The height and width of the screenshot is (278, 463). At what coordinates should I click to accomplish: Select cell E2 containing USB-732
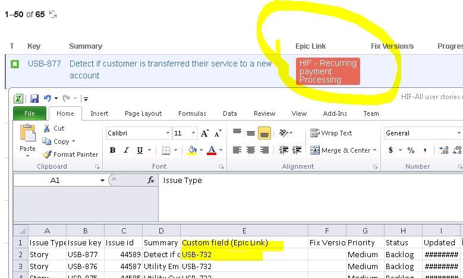click(244, 254)
